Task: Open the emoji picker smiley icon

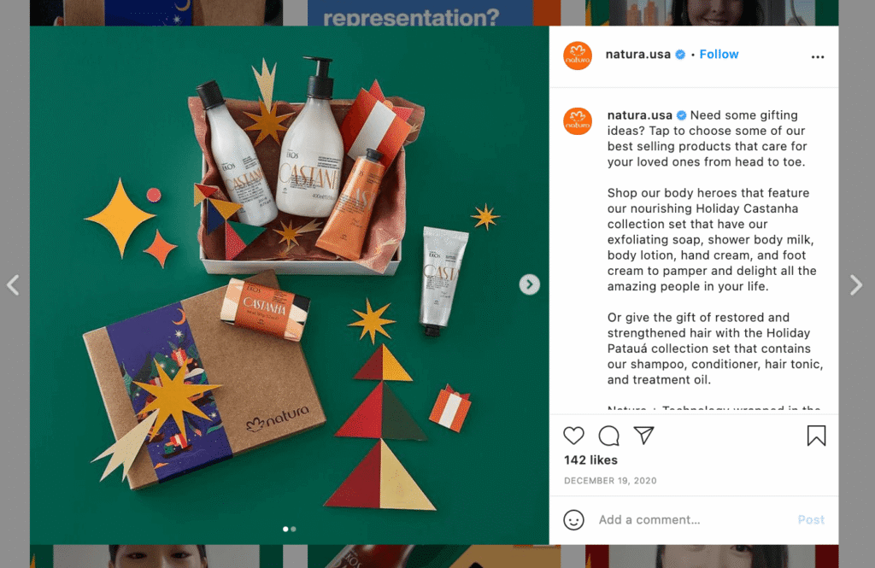Action: click(x=573, y=520)
